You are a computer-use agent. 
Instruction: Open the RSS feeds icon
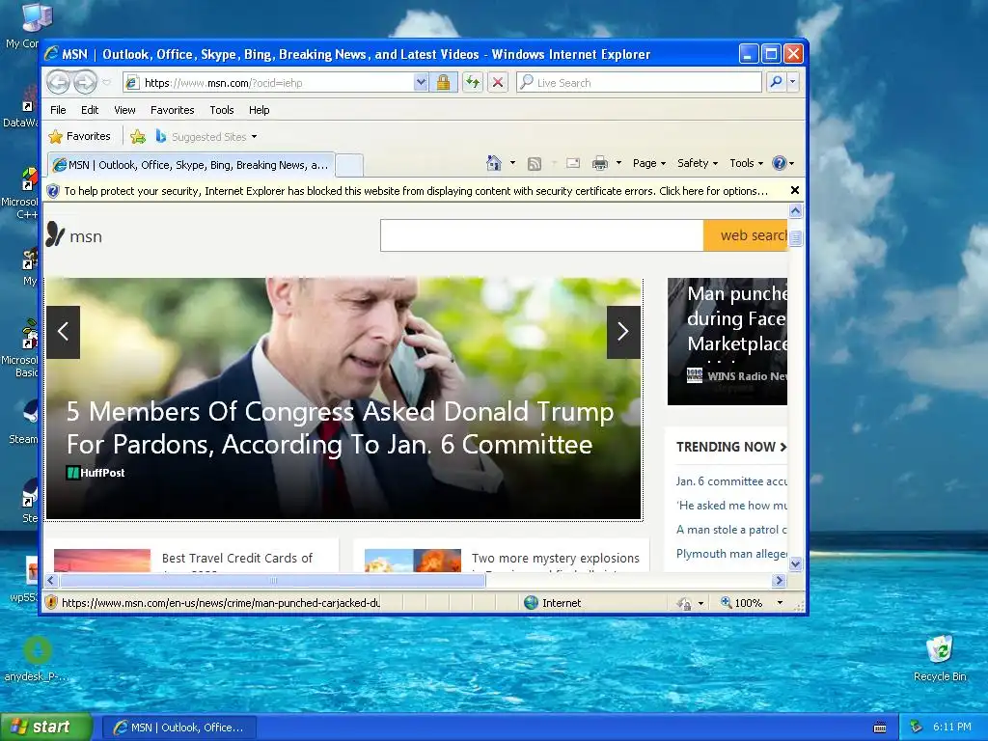click(x=535, y=164)
